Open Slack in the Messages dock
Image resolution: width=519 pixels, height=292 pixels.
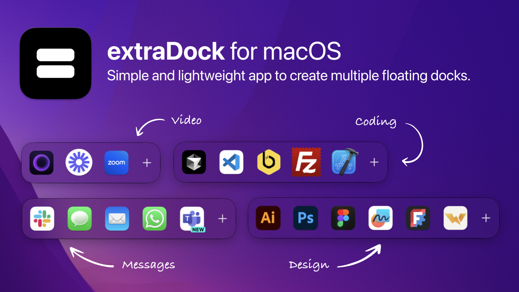click(42, 219)
